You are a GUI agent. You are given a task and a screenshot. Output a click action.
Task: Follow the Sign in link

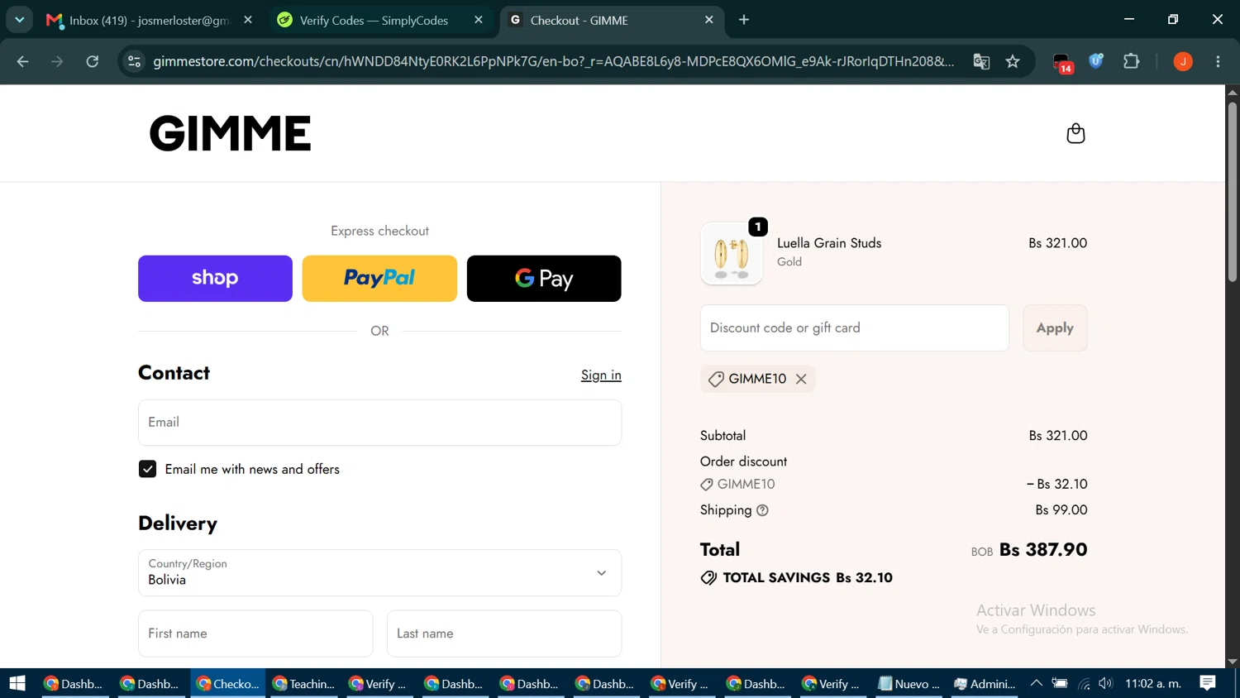pos(601,375)
